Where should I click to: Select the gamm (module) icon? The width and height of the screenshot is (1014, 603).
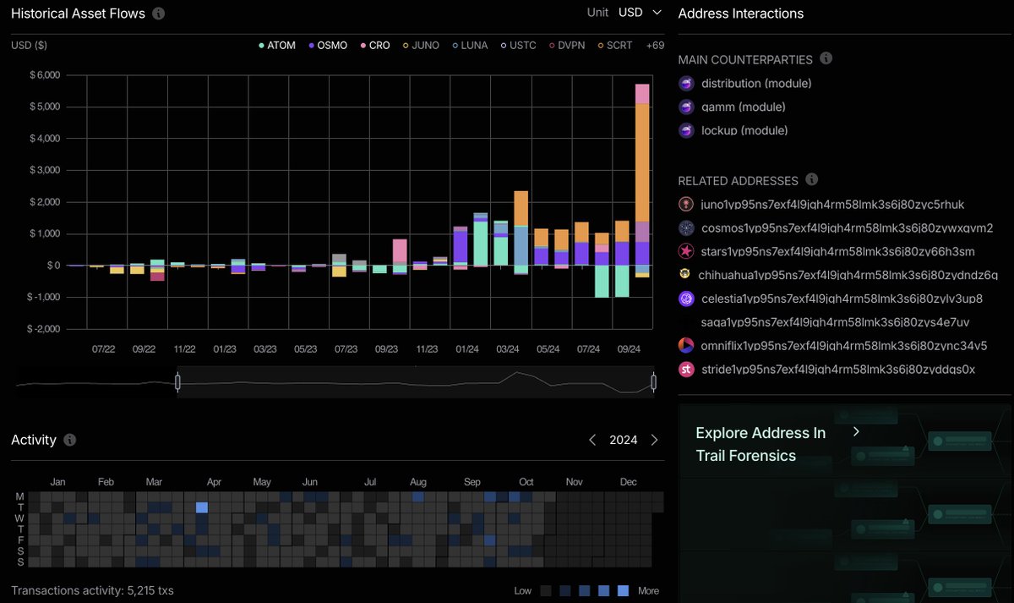tap(686, 107)
